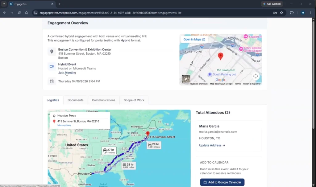
Task: Click the page vertical scrollbar
Action: (313, 75)
